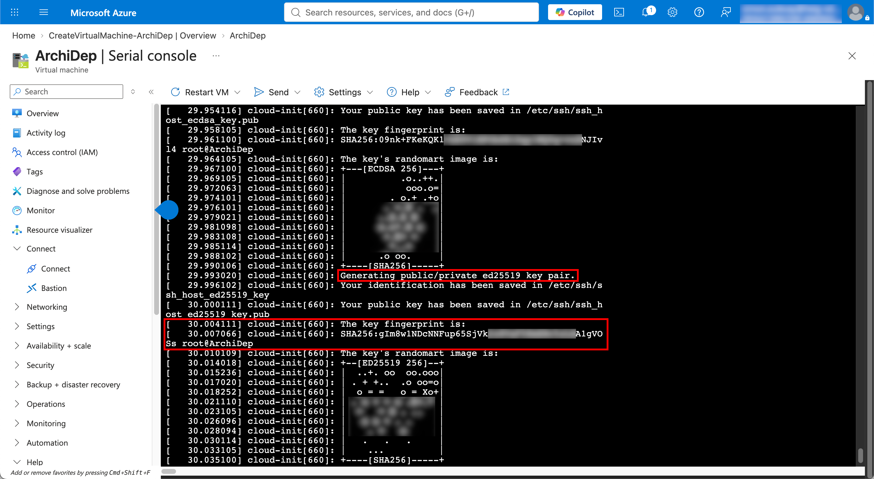Image resolution: width=874 pixels, height=479 pixels.
Task: Open Activity log in sidebar
Action: point(46,133)
